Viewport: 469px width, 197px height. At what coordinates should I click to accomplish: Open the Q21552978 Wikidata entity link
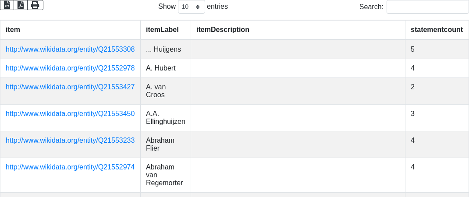[70, 68]
